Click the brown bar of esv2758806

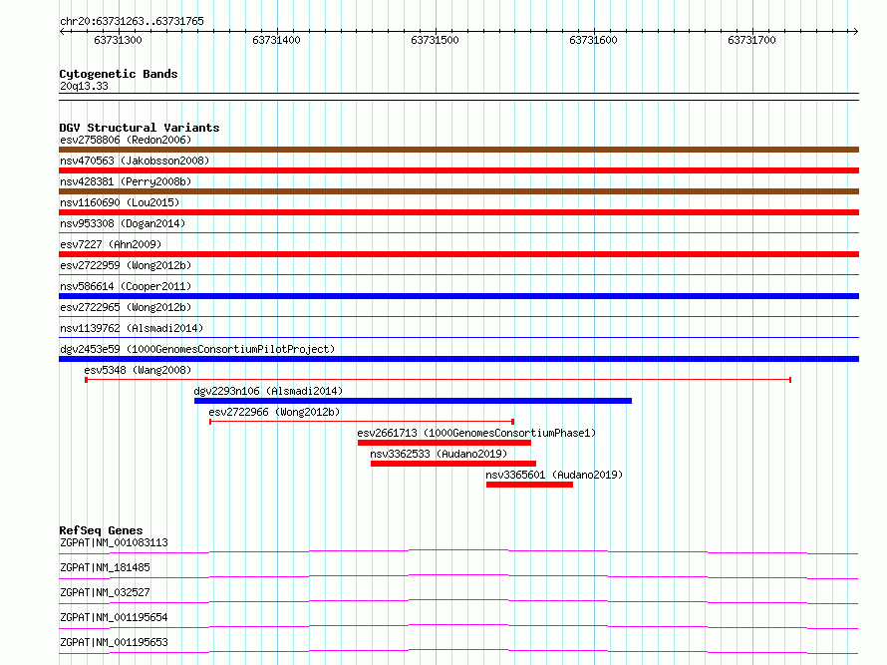[458, 150]
